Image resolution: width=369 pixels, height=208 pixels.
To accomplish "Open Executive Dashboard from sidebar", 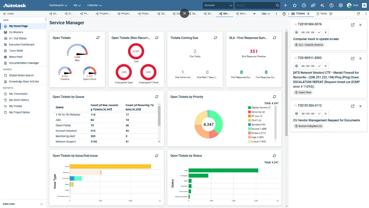I will point(22,45).
